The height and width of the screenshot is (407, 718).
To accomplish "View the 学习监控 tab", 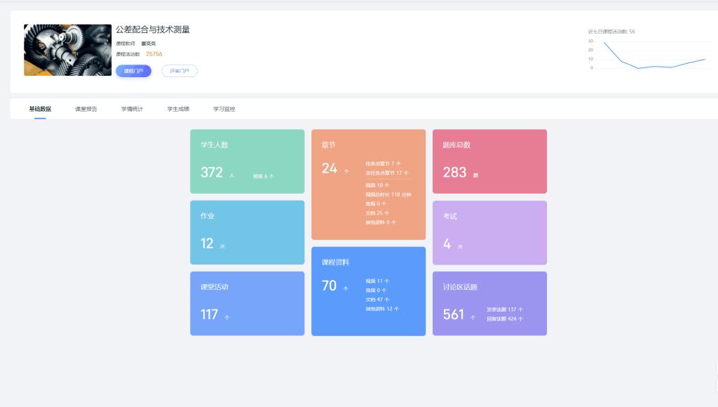I will click(224, 109).
